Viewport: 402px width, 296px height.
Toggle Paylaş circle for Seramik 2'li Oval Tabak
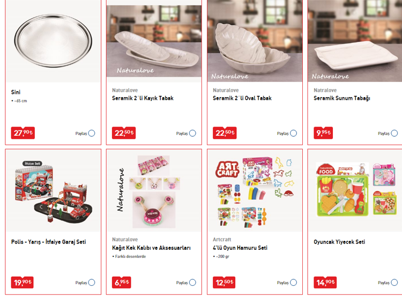coord(294,134)
